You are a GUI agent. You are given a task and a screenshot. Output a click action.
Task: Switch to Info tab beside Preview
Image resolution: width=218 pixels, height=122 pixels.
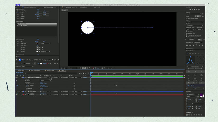(195, 7)
